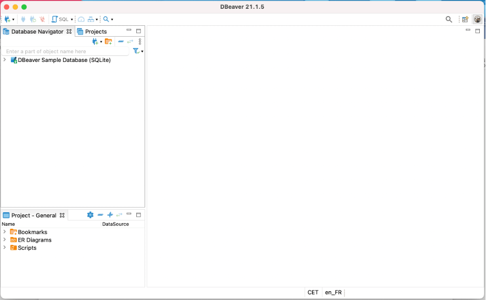The width and height of the screenshot is (486, 300).
Task: Open the SQL button dropdown arrow
Action: pos(72,20)
